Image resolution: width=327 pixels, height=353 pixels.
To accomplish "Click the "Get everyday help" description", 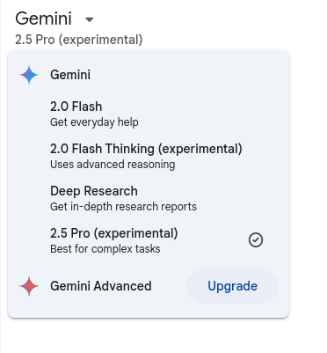I will tap(94, 122).
